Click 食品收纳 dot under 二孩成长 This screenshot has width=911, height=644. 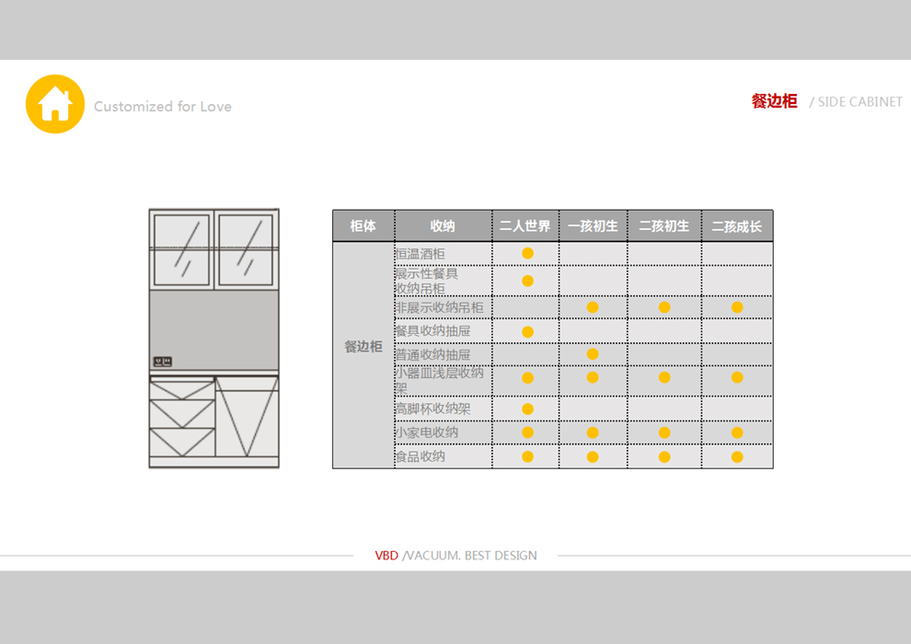(737, 457)
